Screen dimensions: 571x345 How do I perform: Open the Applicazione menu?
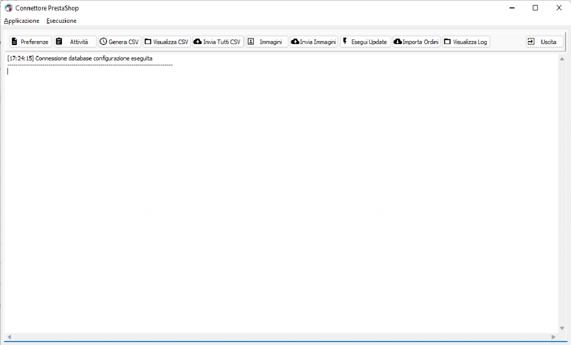22,21
